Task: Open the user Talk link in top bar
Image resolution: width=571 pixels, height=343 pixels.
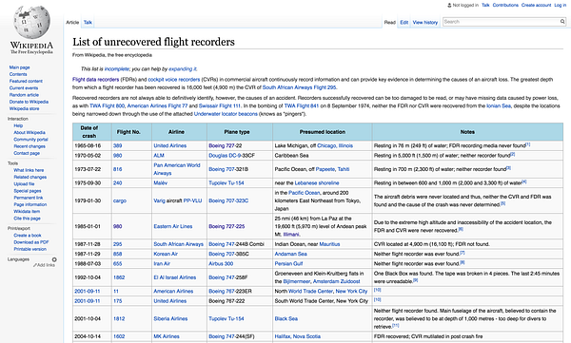Action: pyautogui.click(x=485, y=5)
